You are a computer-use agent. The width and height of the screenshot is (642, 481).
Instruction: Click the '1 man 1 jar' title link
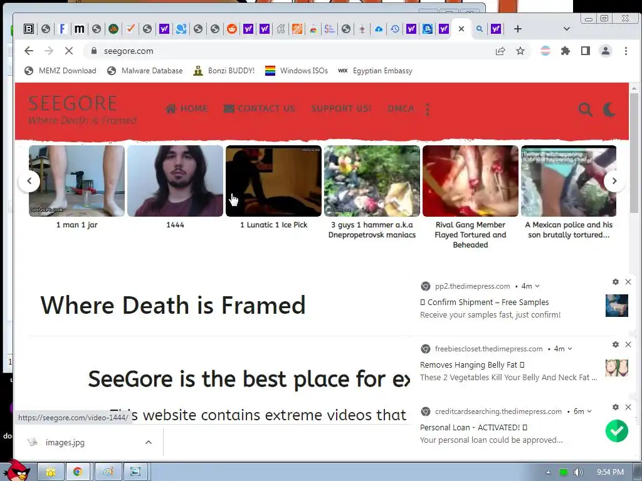77,225
